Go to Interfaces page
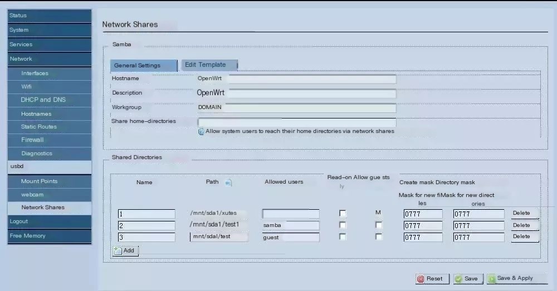This screenshot has height=291, width=557. [x=50, y=73]
